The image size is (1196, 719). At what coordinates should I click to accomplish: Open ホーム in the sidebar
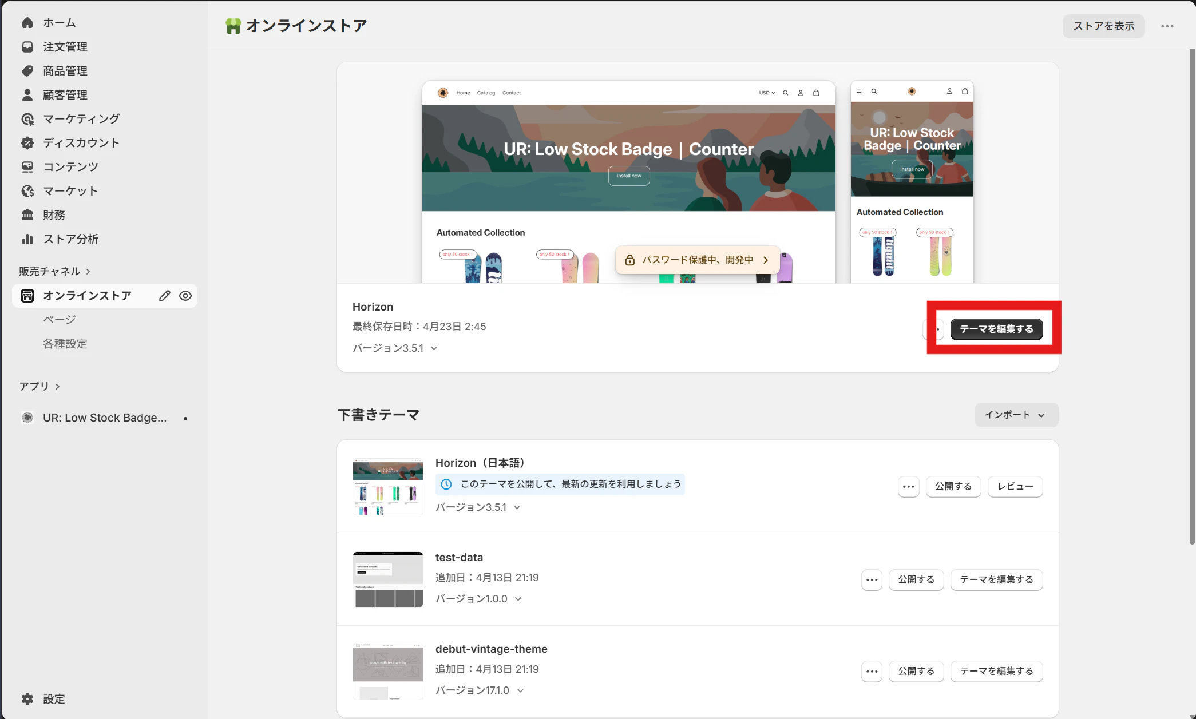60,23
